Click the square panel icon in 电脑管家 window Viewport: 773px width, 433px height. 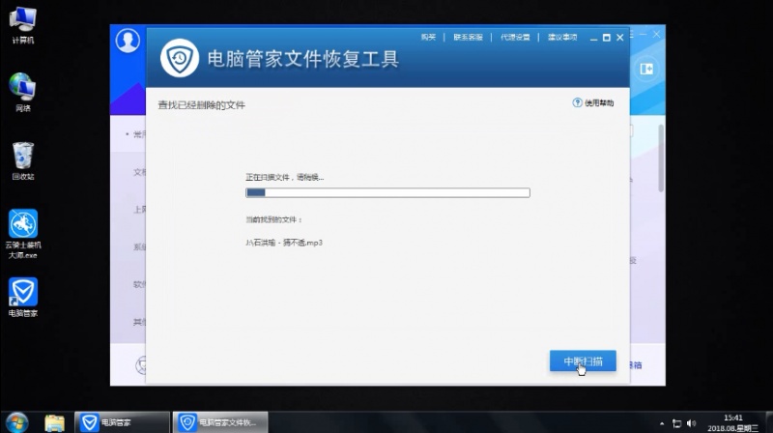point(646,69)
